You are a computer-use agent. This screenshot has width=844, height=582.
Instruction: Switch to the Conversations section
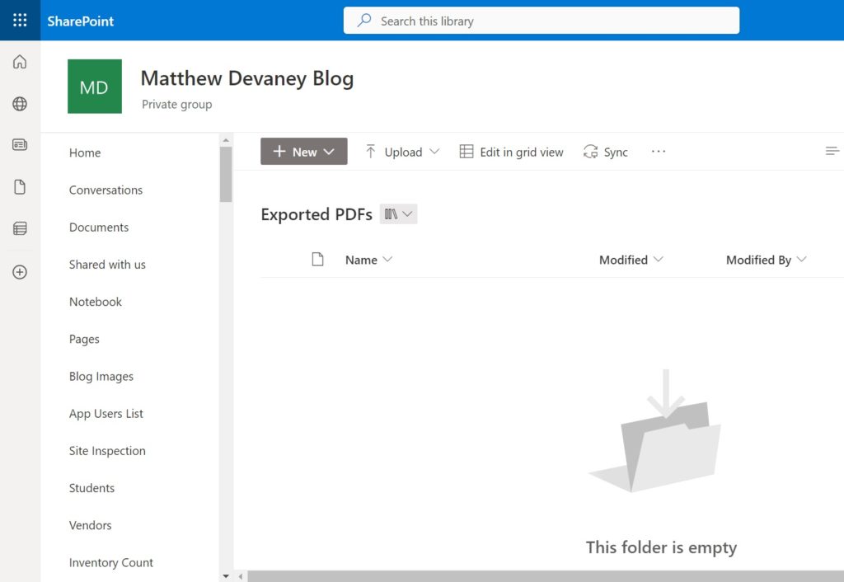[x=105, y=190]
